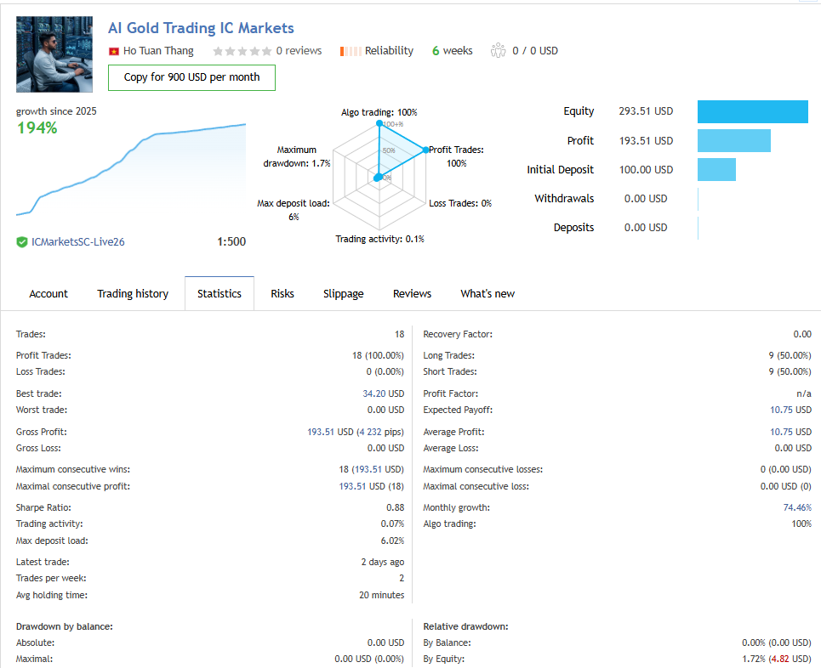Open the Reviews tab
821x668 pixels.
tap(412, 293)
